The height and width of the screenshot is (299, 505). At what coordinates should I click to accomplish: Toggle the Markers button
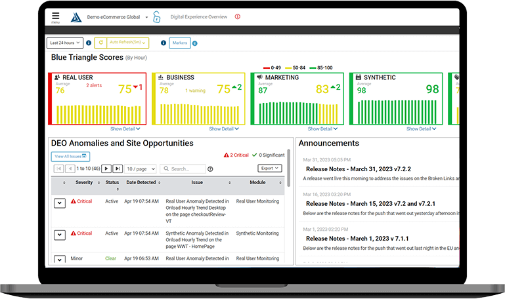[x=179, y=43]
